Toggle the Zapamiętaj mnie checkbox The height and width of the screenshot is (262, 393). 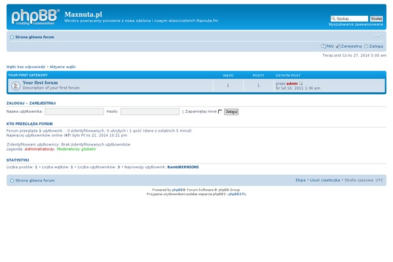[x=220, y=111]
